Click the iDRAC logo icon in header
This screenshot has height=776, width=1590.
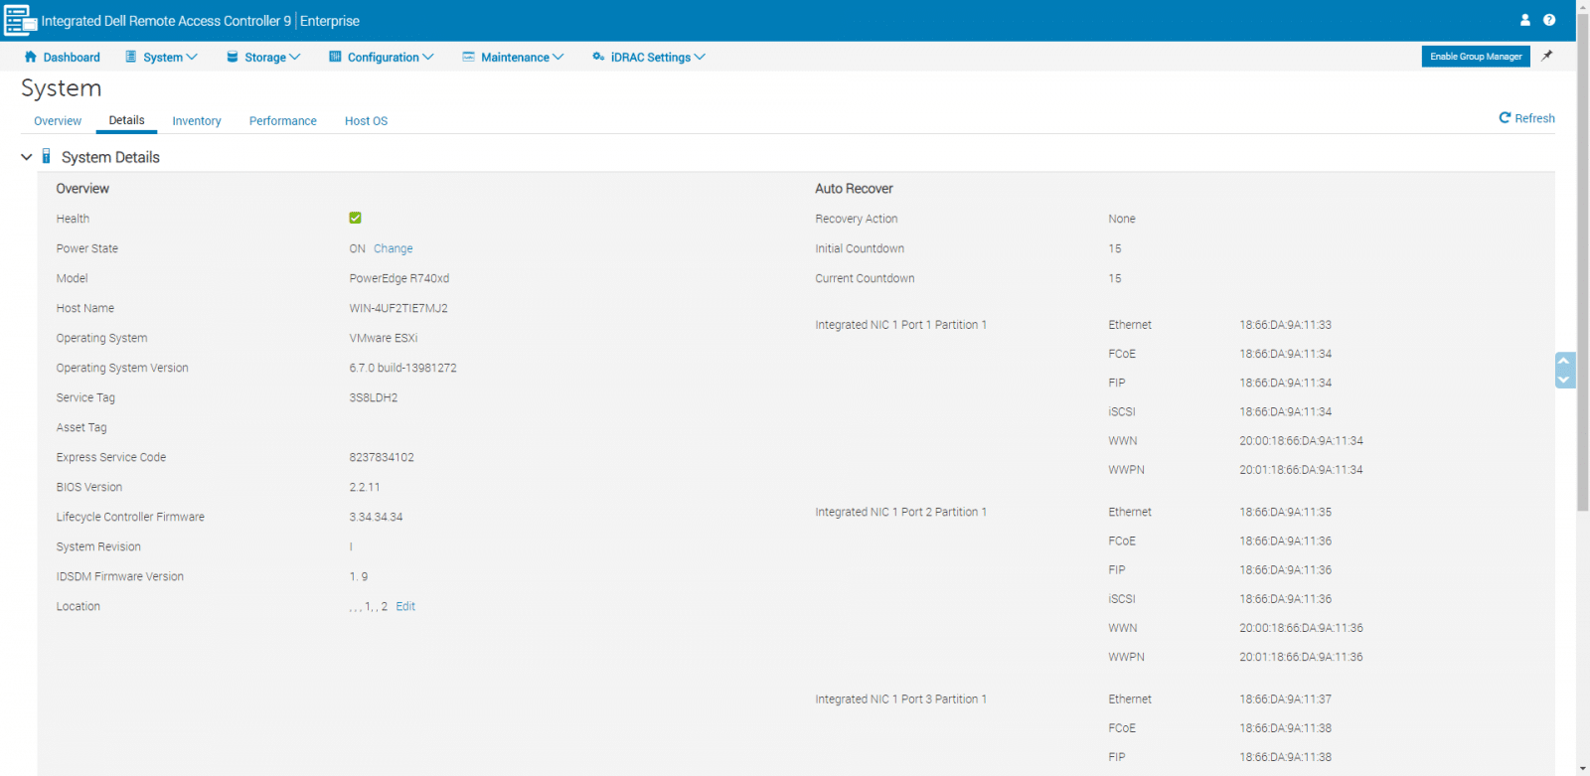[x=21, y=21]
